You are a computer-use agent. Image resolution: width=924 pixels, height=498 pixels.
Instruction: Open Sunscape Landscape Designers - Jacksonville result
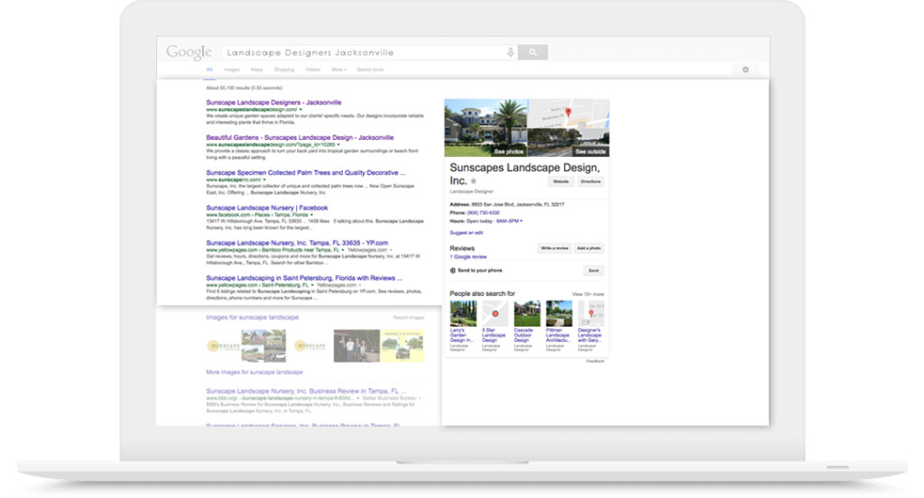pos(273,103)
